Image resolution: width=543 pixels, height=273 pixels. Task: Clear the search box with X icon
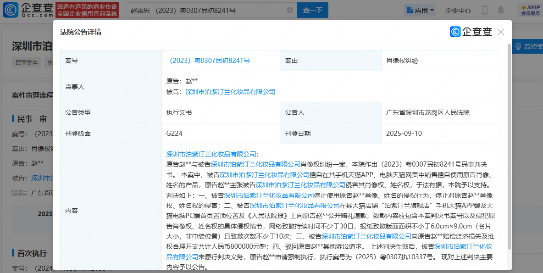pyautogui.click(x=290, y=11)
